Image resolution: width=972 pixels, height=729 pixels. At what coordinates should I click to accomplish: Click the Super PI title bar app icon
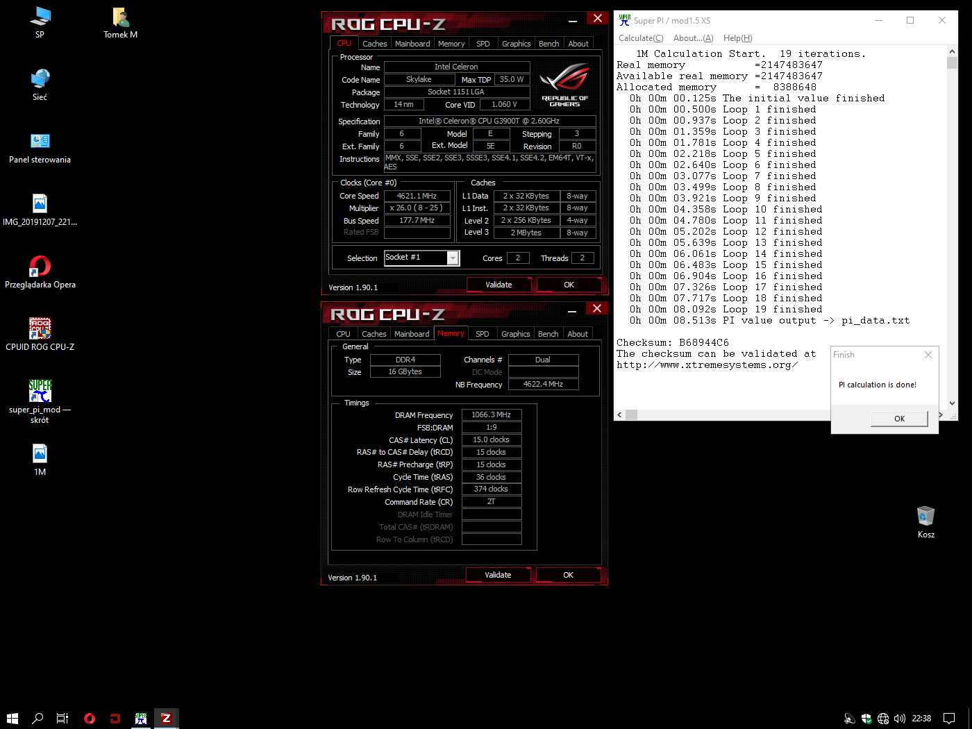pyautogui.click(x=624, y=20)
